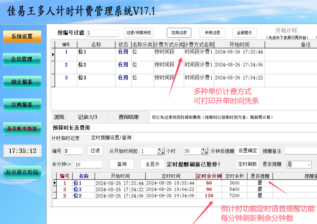Click the 查询结果 label
This screenshot has height=224, width=317.
click(x=129, y=117)
